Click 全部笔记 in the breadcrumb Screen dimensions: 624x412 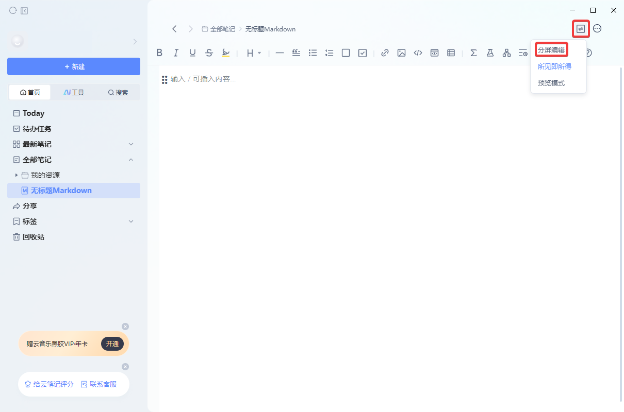[x=222, y=29]
